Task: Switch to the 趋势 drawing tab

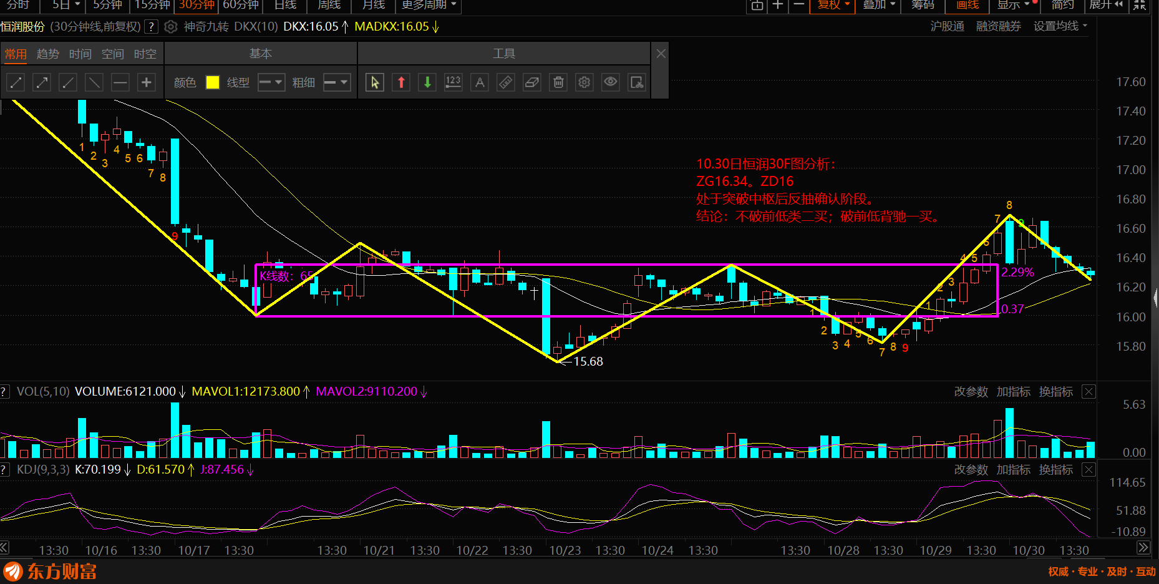Action: [48, 54]
